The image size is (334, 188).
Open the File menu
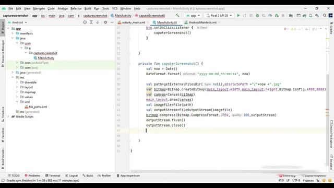coord(10,8)
